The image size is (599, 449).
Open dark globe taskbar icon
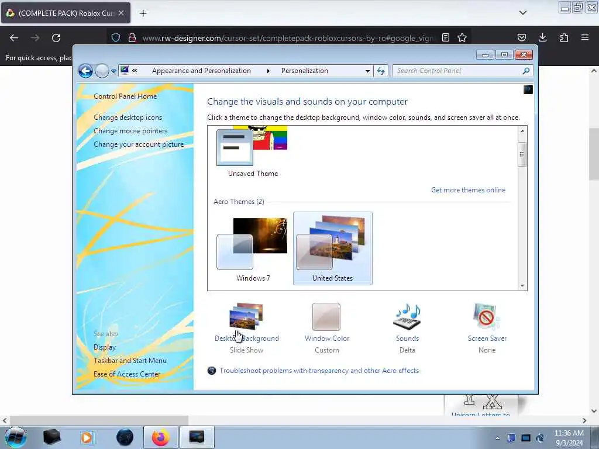click(125, 437)
